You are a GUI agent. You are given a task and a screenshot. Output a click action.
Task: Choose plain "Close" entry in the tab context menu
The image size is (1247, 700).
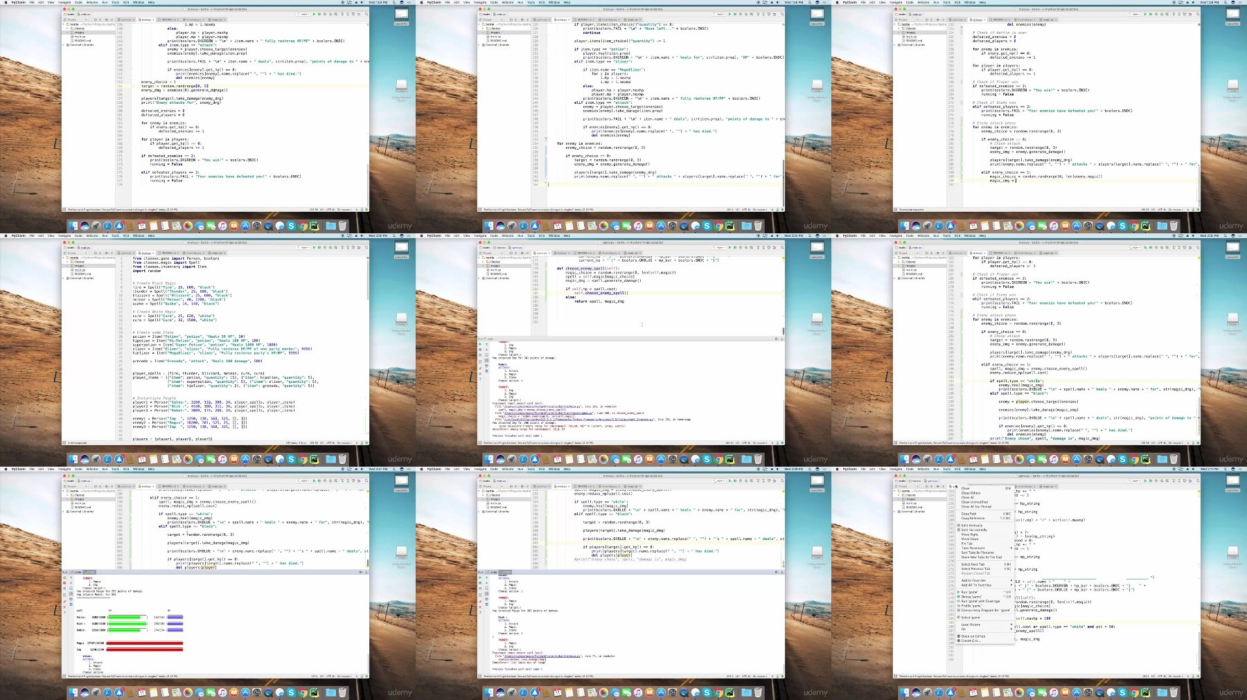coord(985,488)
